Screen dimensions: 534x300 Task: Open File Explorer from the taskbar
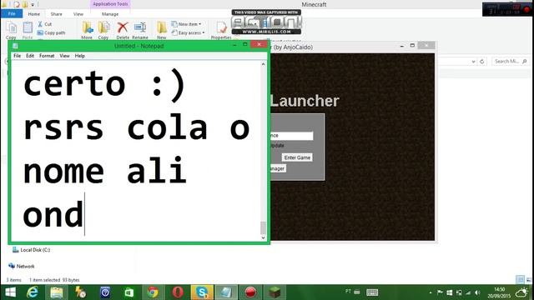coord(57,292)
